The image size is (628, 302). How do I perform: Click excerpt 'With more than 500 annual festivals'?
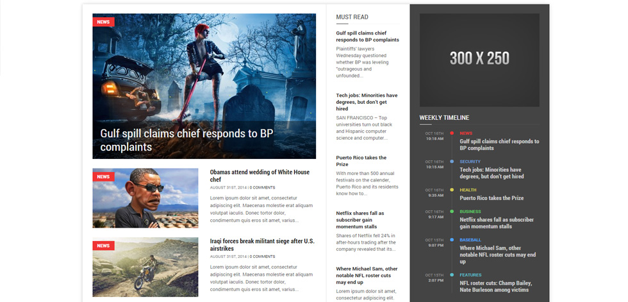(x=367, y=183)
